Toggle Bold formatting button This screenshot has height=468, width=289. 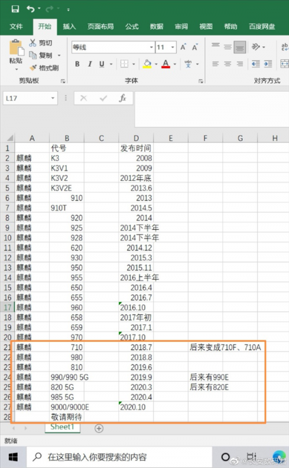coord(77,64)
